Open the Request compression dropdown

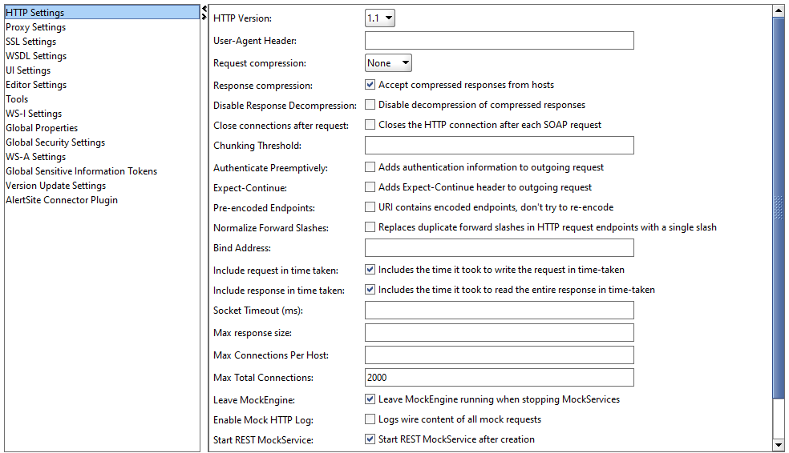coord(388,62)
